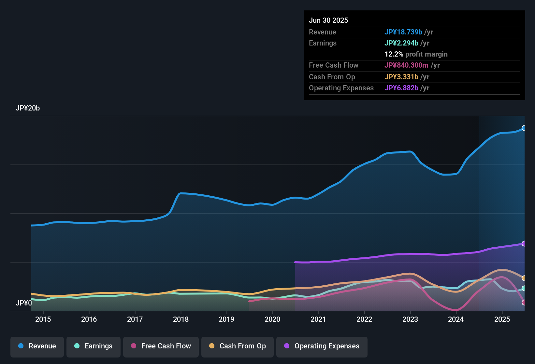Click the Operating Expenses legend button
The width and height of the screenshot is (535, 364).
click(322, 346)
